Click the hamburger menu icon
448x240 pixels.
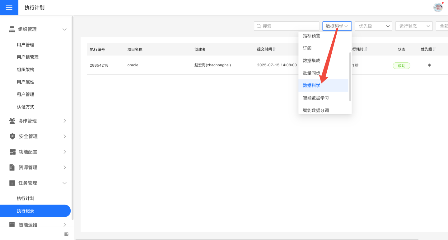coord(9,7)
